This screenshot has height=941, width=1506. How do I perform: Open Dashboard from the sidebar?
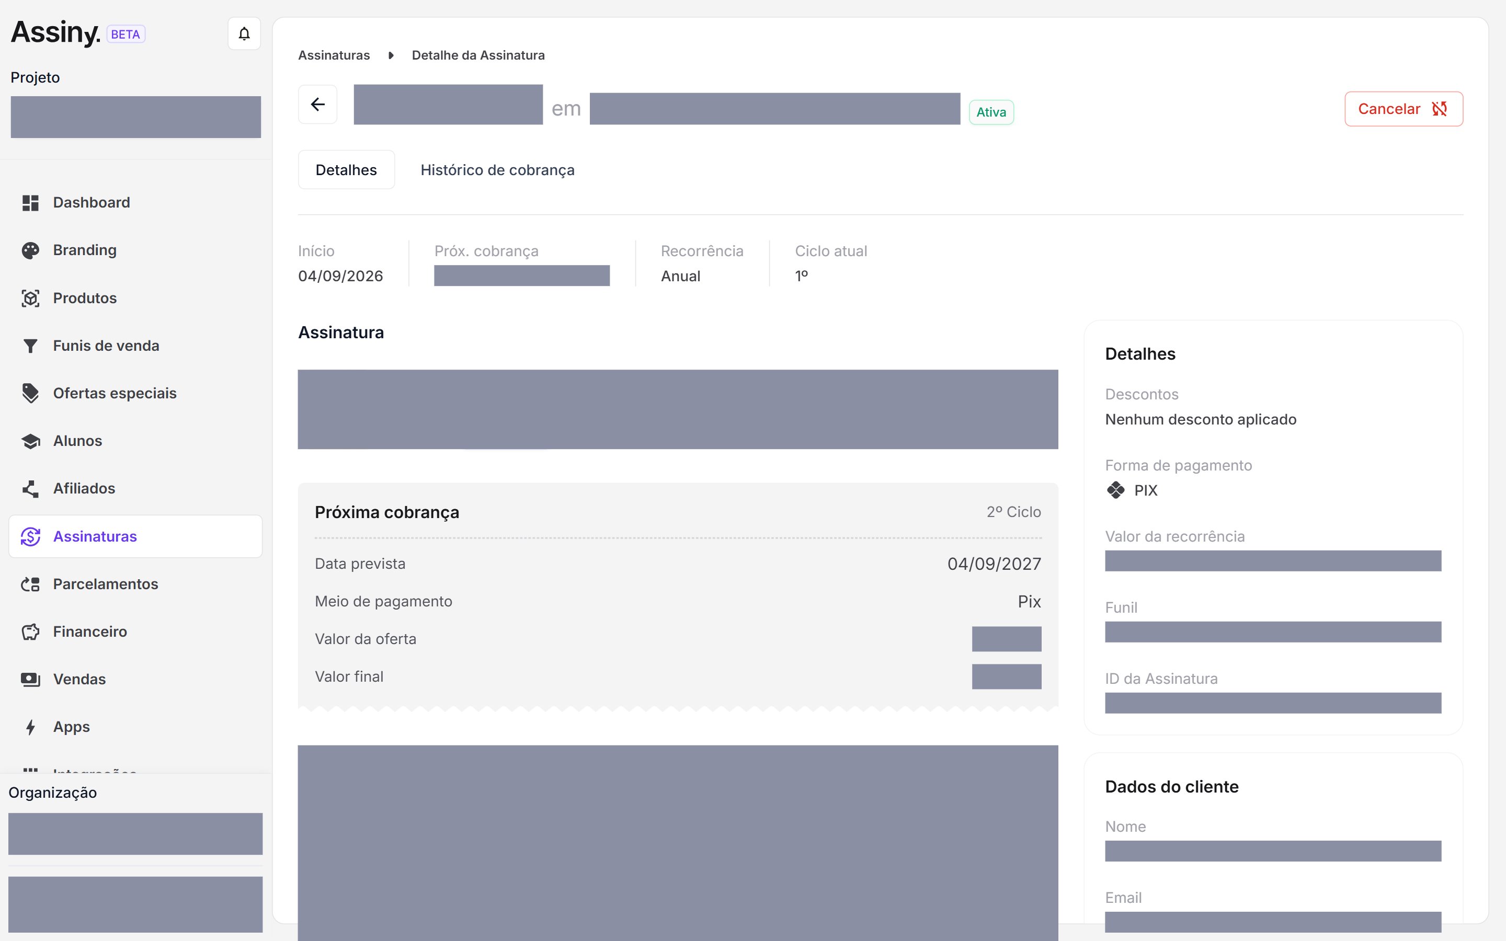pyautogui.click(x=135, y=203)
